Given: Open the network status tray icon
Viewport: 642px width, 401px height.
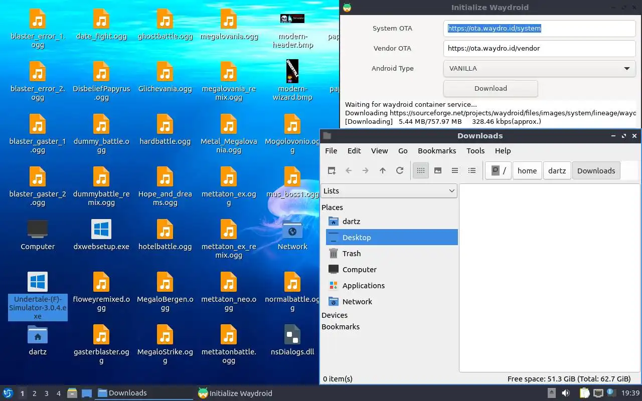Looking at the screenshot, I should (598, 393).
